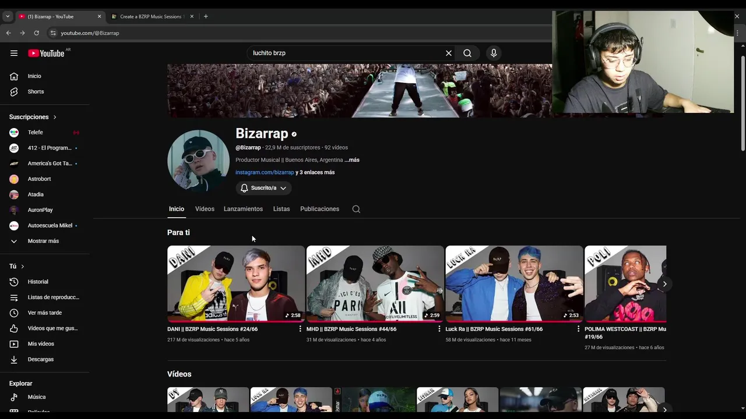This screenshot has height=419, width=746.
Task: Switch to the Vídeos channel tab
Action: (205, 209)
